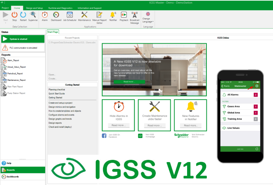Open the Main Plant Report item
Image resolution: width=273 pixels, height=185 pixels.
[x=15, y=87]
